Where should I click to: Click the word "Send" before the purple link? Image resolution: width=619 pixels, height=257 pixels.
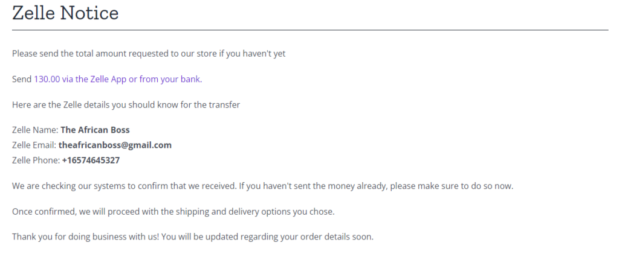22,79
